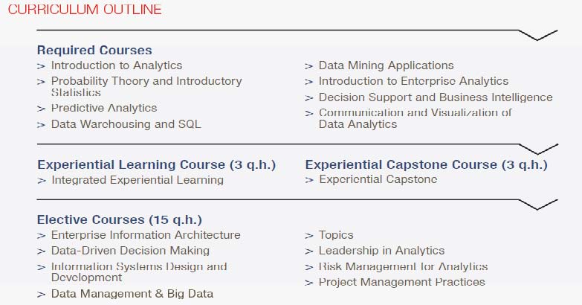The image size is (582, 305).
Task: Select the Elective Courses (15 q.h.) heading
Action: pyautogui.click(x=120, y=219)
